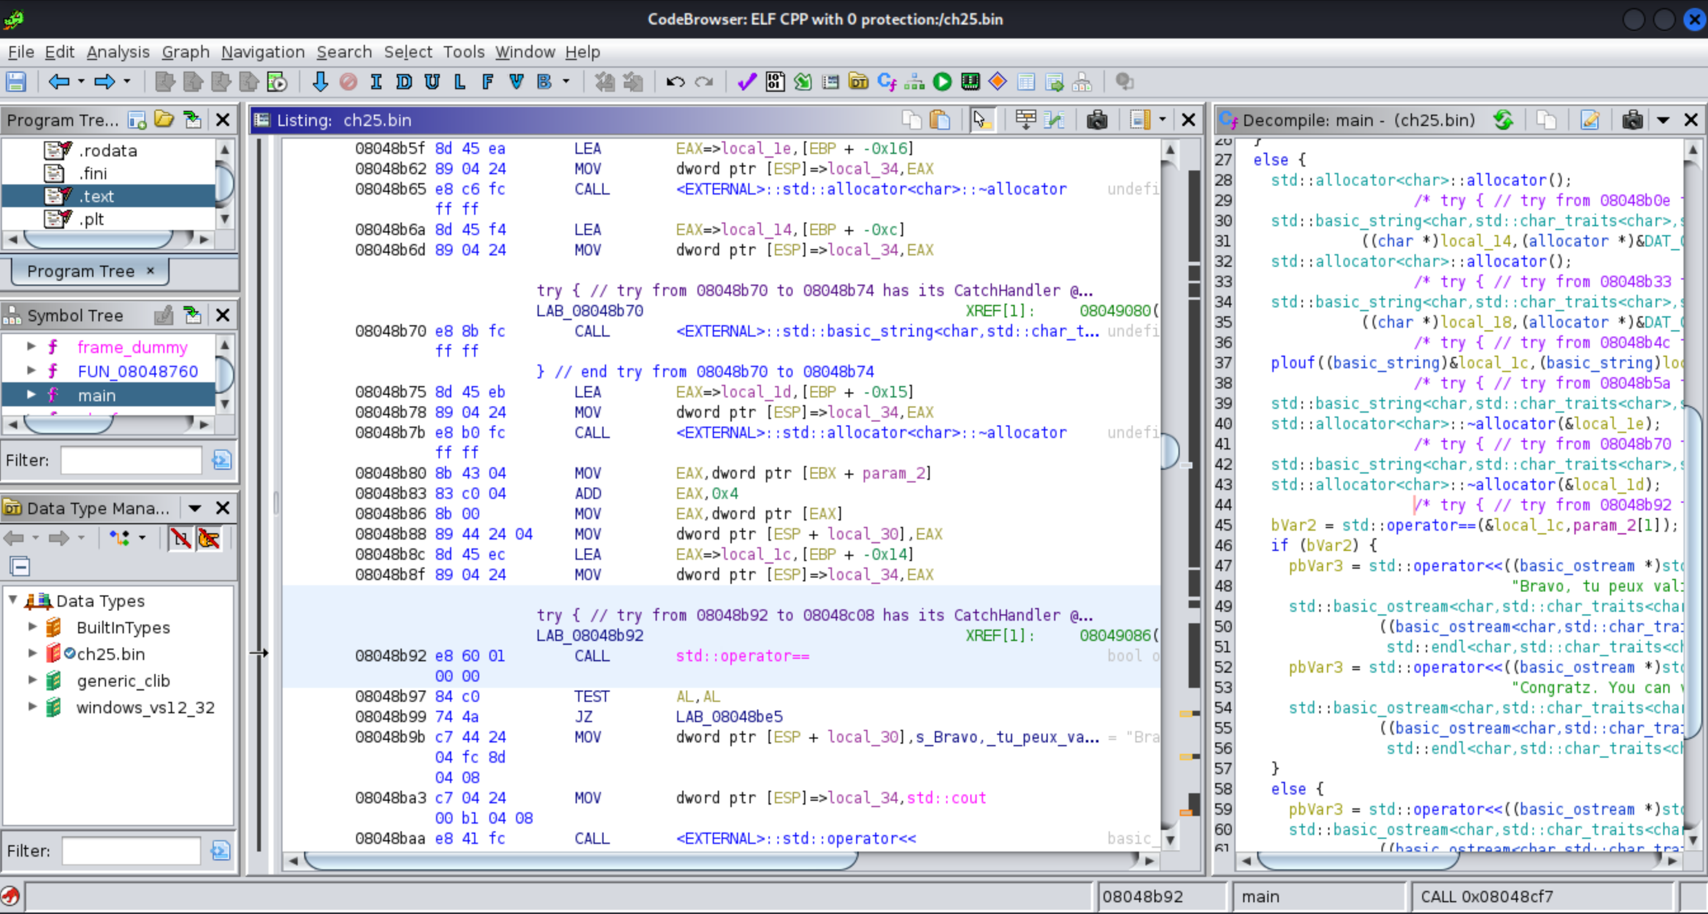Open the back arrow history dropdown
This screenshot has width=1708, height=914.
(81, 82)
